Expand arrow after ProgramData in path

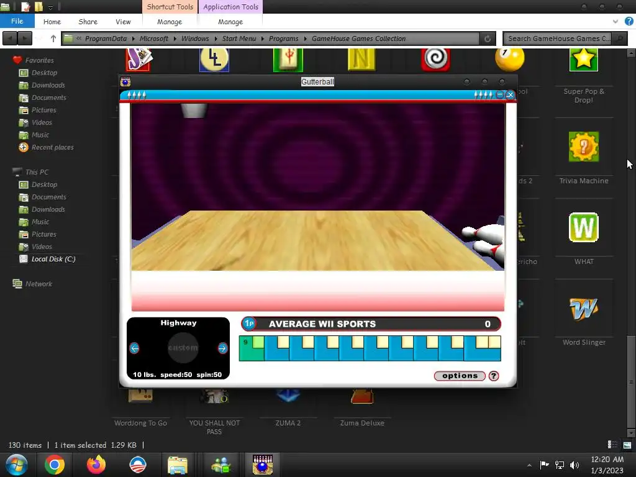(133, 39)
